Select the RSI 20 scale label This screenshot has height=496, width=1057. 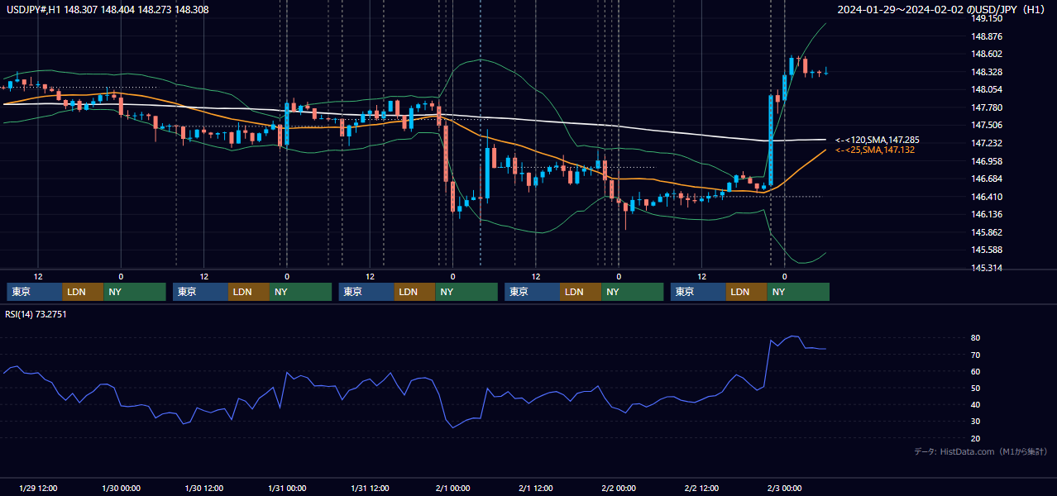click(976, 438)
